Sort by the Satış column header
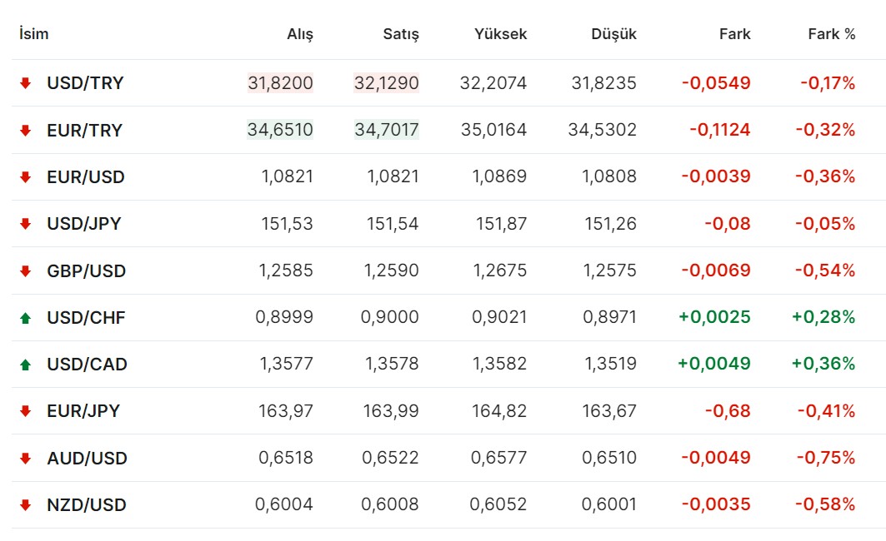This screenshot has height=541, width=886. (x=401, y=34)
